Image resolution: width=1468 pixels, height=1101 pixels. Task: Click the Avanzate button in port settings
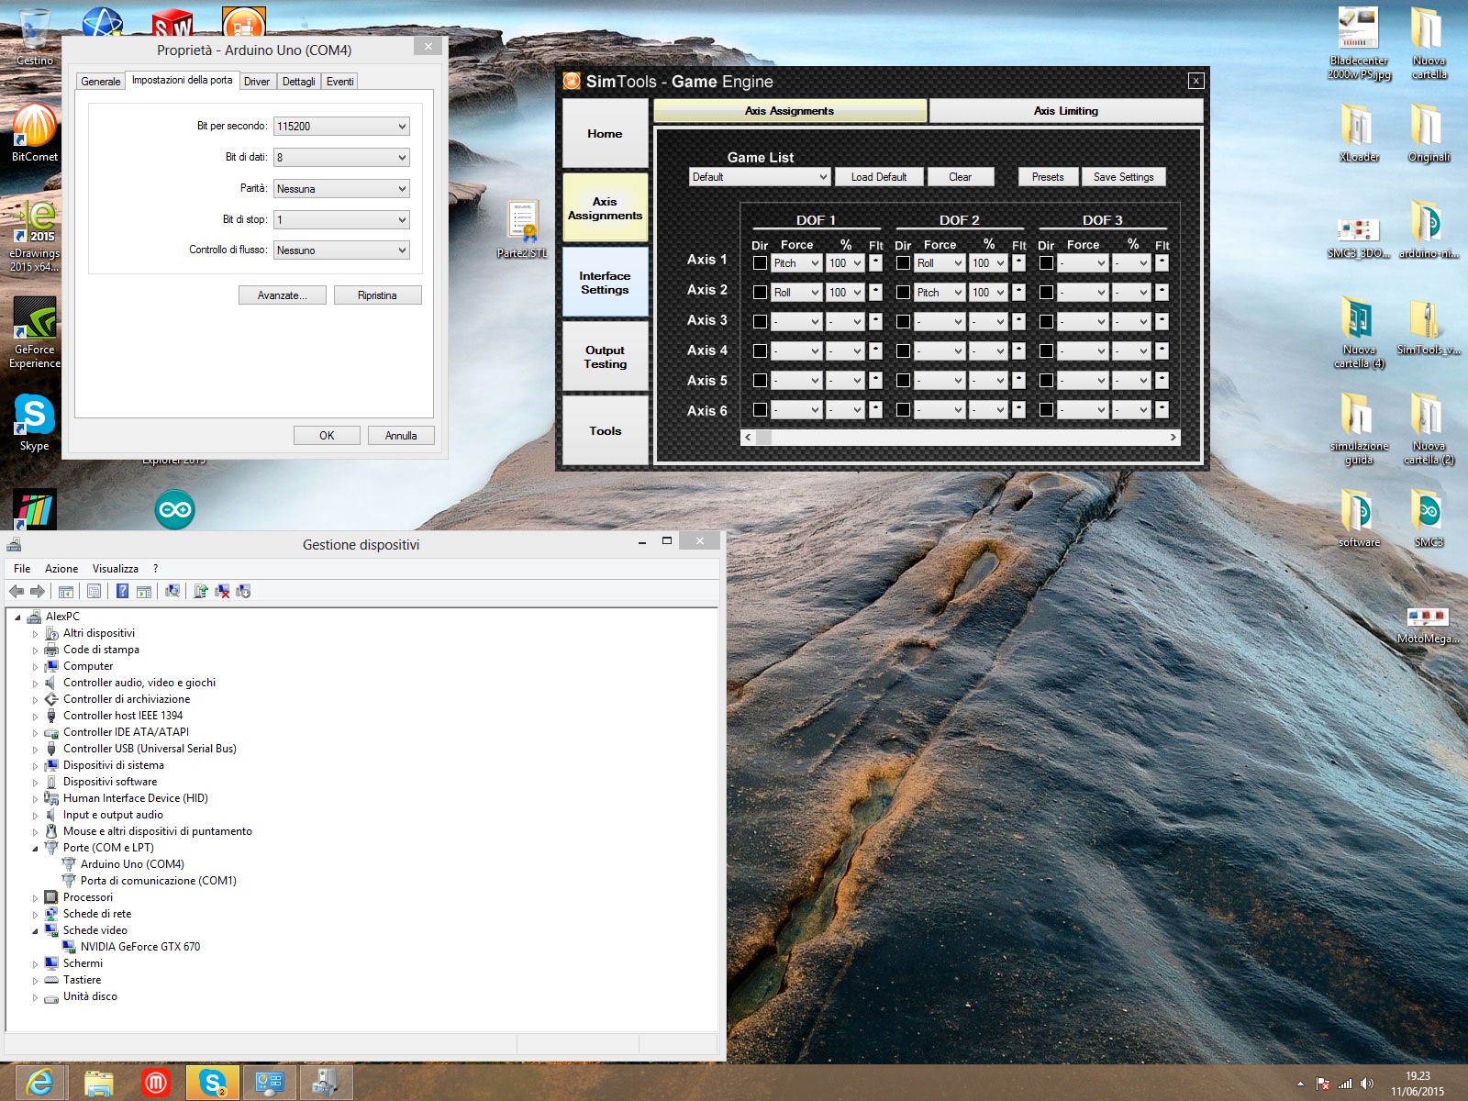click(282, 295)
